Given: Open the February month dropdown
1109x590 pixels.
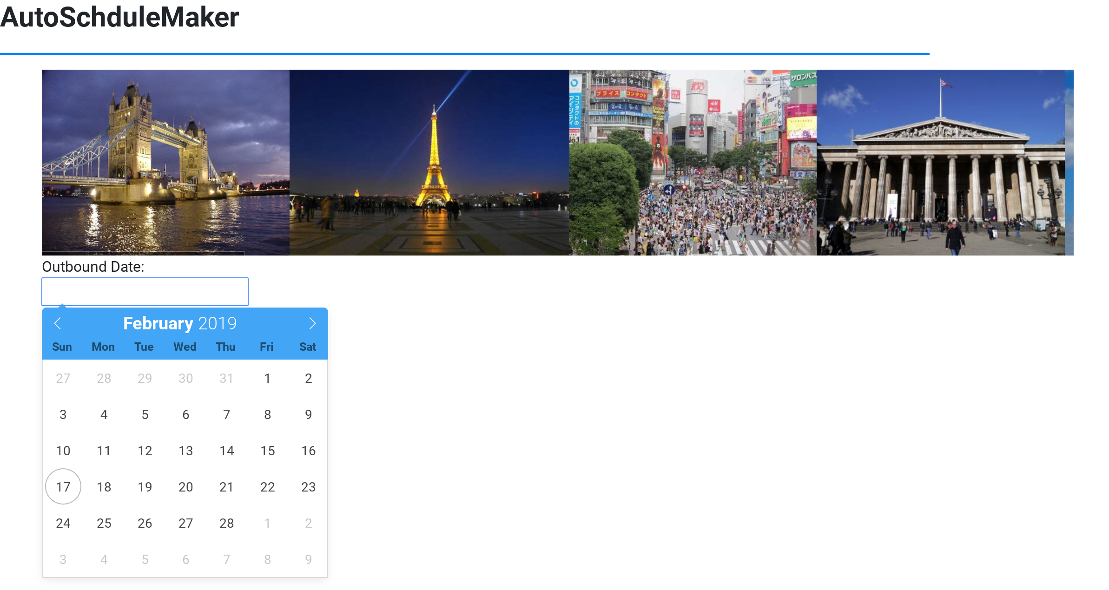Looking at the screenshot, I should [x=158, y=323].
